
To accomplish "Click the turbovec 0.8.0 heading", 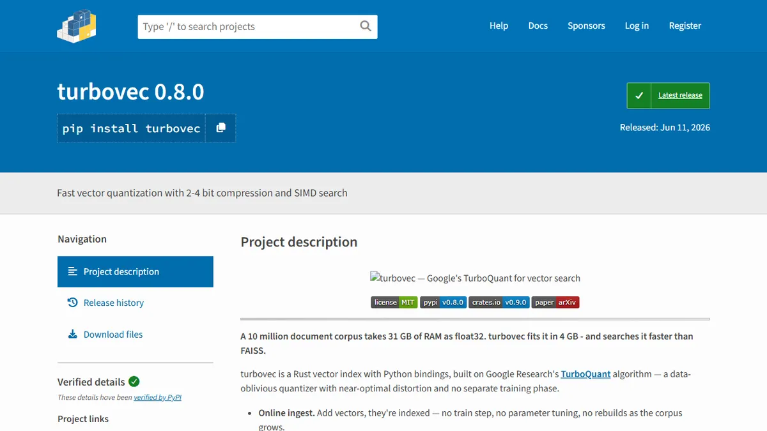I will click(130, 91).
